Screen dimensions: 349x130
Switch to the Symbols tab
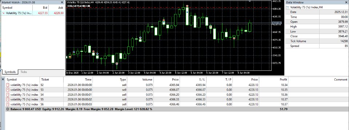pos(10,72)
